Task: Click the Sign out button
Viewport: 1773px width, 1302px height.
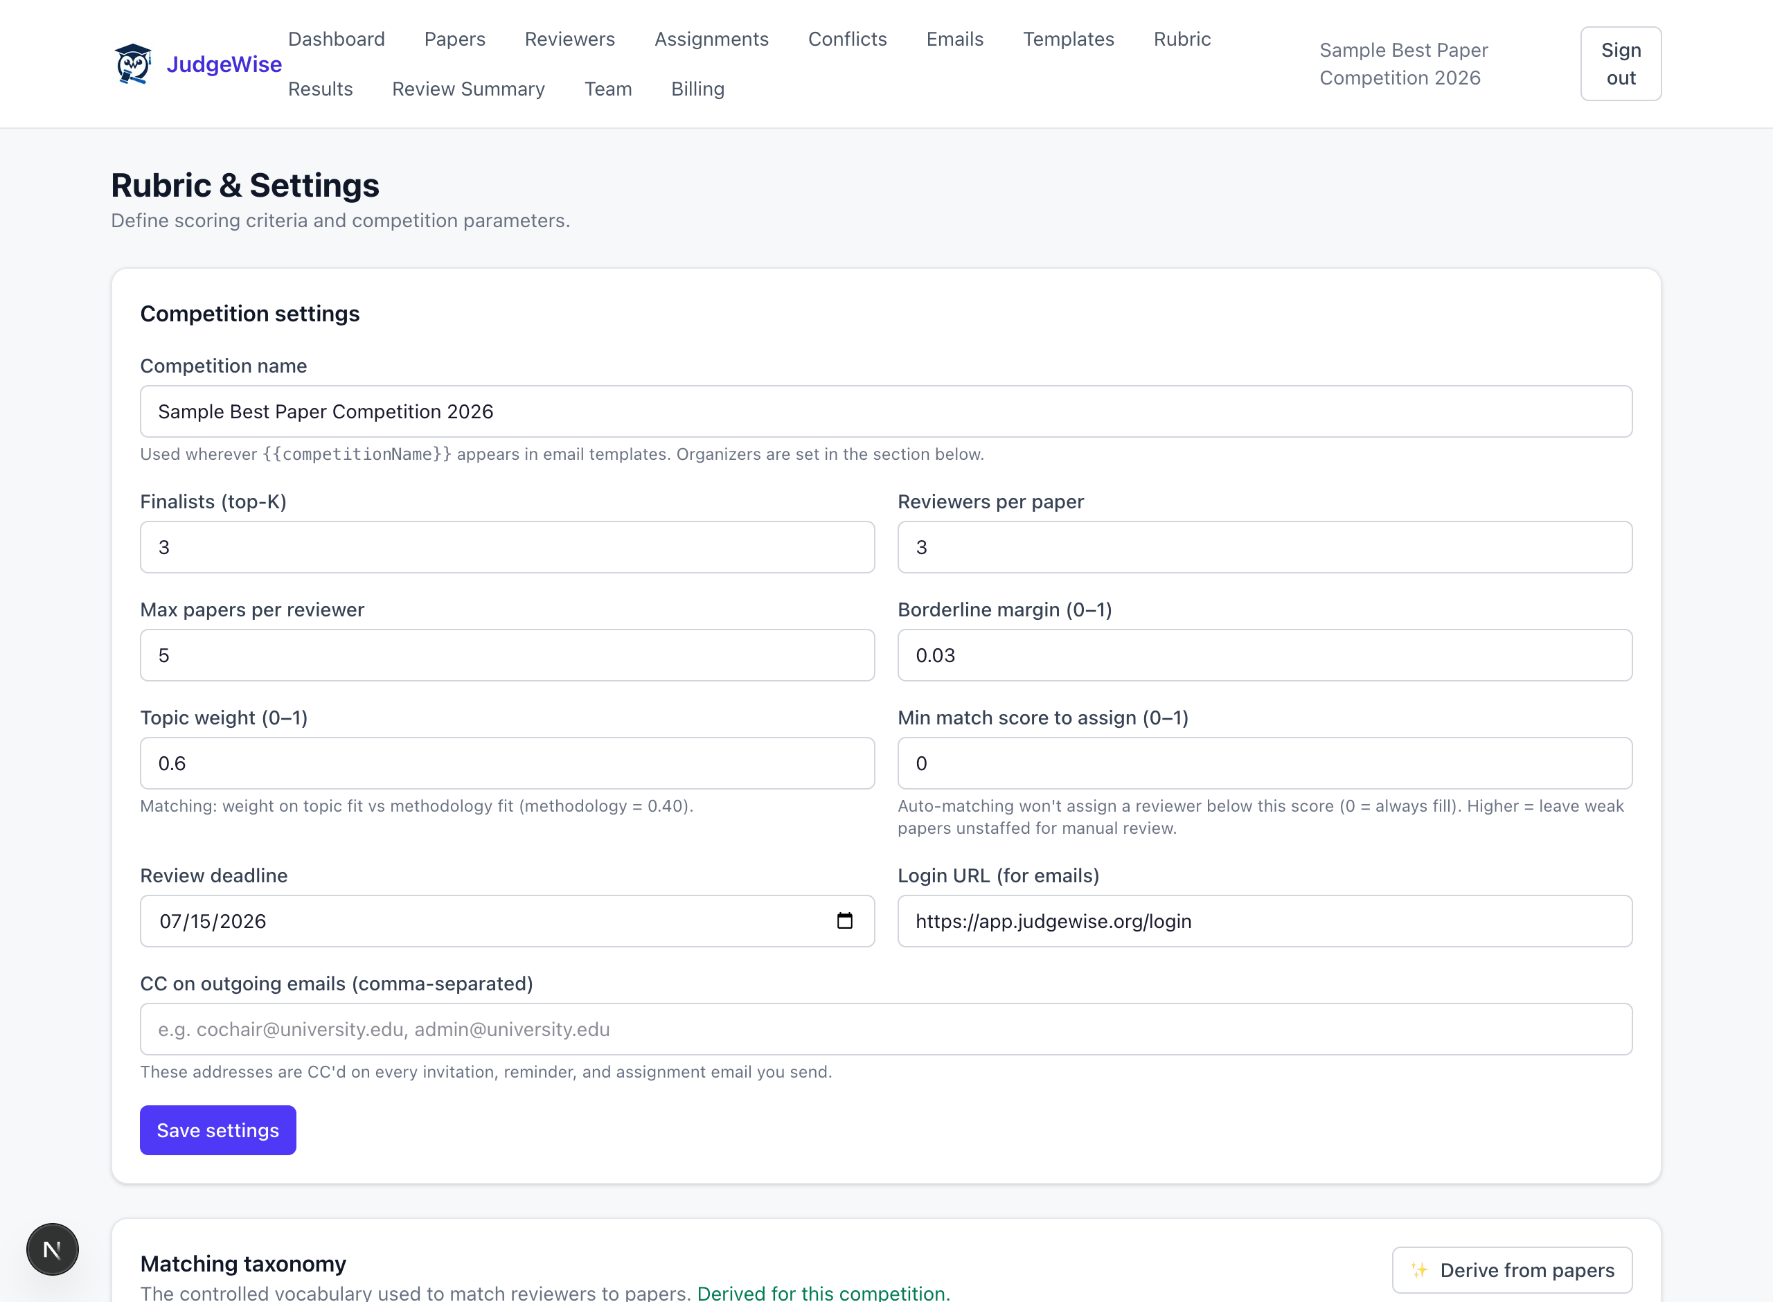Action: tap(1620, 64)
